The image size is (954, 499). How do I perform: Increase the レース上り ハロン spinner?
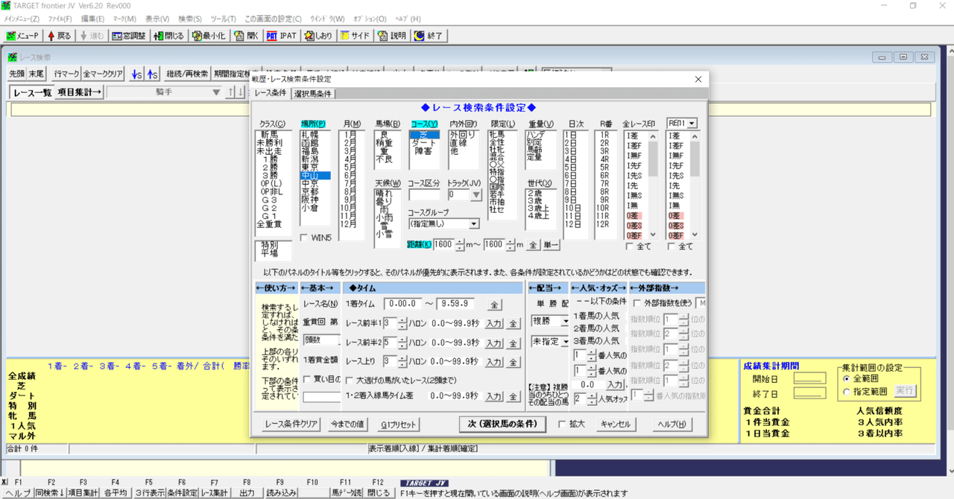point(402,358)
